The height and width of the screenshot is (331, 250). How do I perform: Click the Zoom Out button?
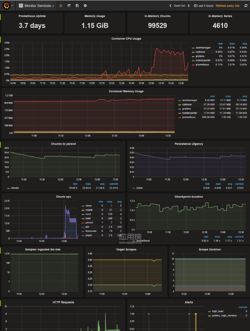[x=179, y=6]
